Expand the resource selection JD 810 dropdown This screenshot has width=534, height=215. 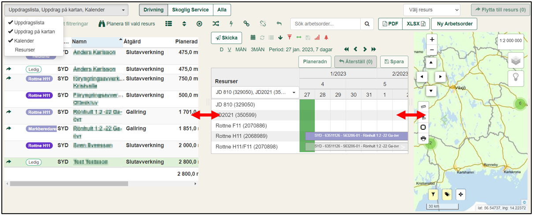coord(255,93)
